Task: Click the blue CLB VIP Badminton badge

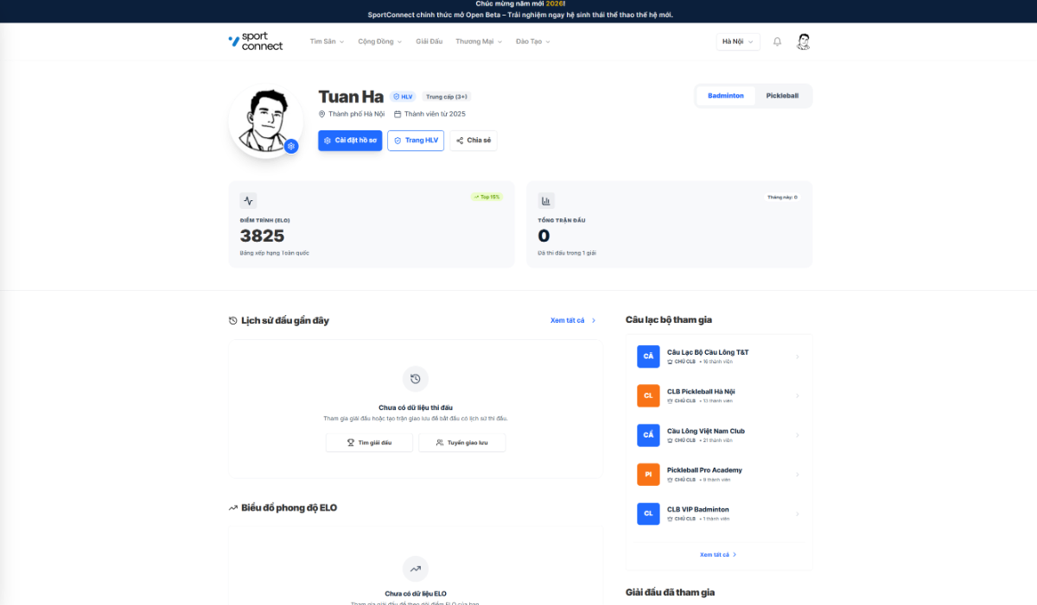Action: 648,514
